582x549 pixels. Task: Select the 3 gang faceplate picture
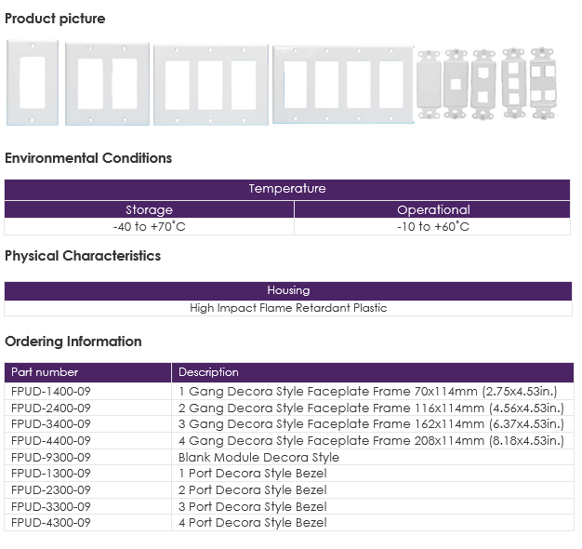(x=211, y=85)
